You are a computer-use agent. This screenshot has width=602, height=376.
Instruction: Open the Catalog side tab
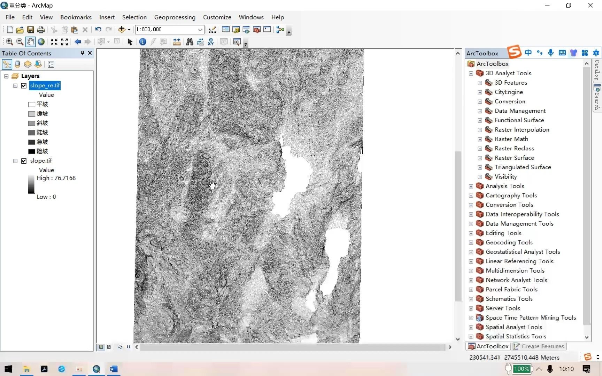tap(597, 70)
